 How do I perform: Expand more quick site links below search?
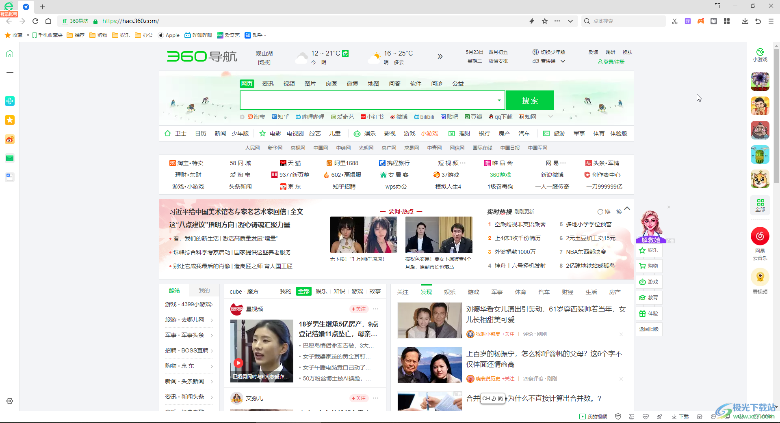coord(551,117)
